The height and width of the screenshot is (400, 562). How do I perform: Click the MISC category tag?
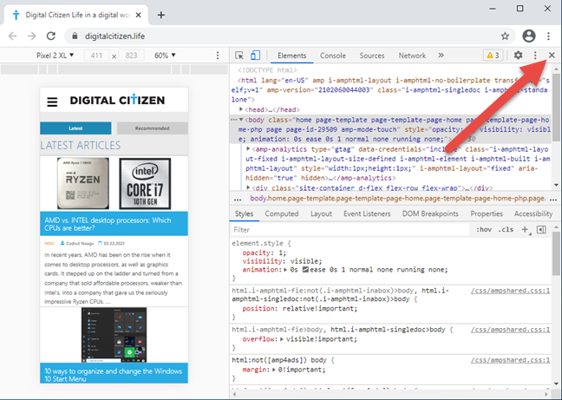pos(49,243)
